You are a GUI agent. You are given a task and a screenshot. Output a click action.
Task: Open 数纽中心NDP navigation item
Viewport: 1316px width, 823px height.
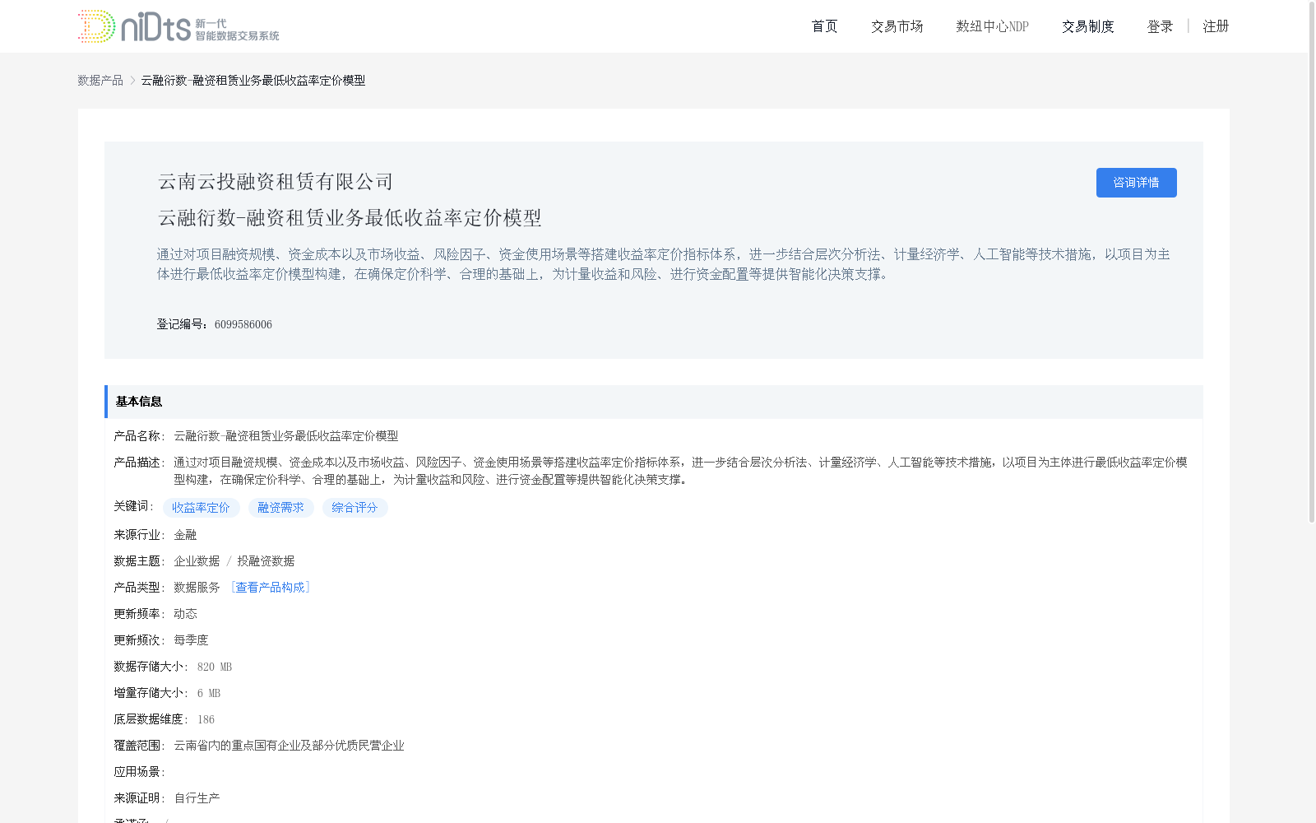(x=992, y=26)
